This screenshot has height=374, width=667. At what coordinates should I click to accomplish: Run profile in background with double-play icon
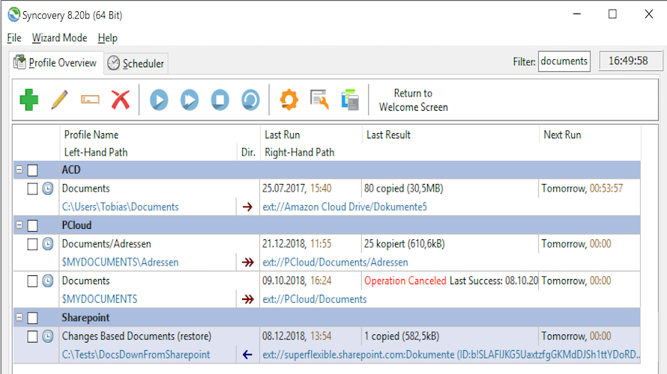point(190,100)
